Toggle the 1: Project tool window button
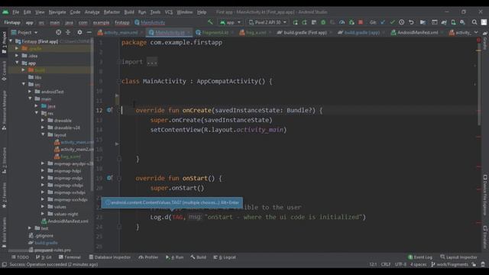Image resolution: width=489 pixels, height=275 pixels. [x=4, y=43]
